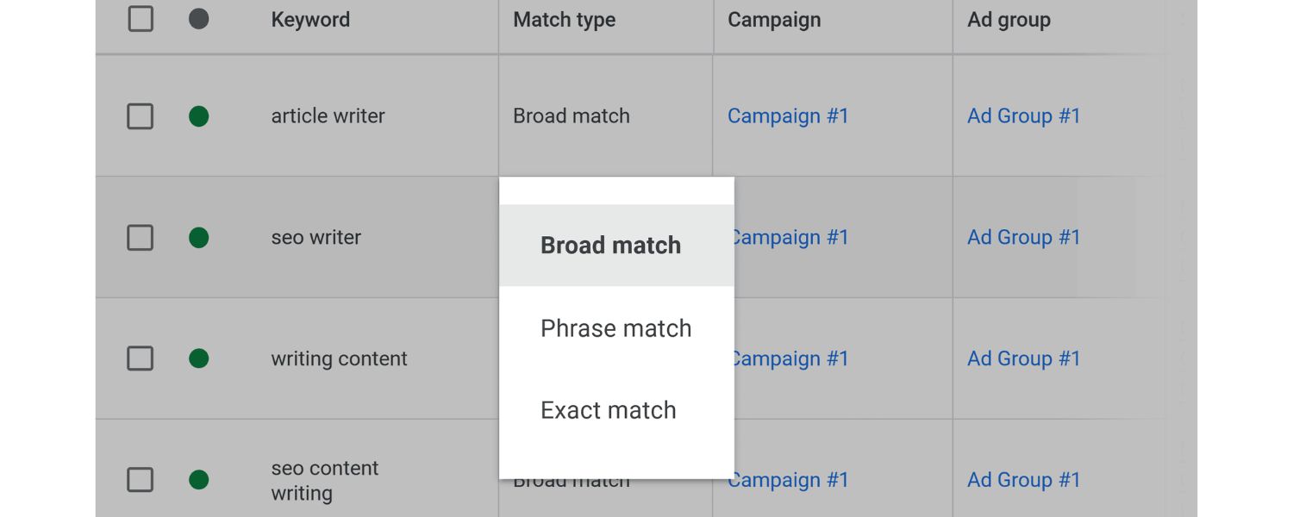This screenshot has width=1293, height=517.
Task: Click the green status dot for seo writer
Action: click(198, 237)
